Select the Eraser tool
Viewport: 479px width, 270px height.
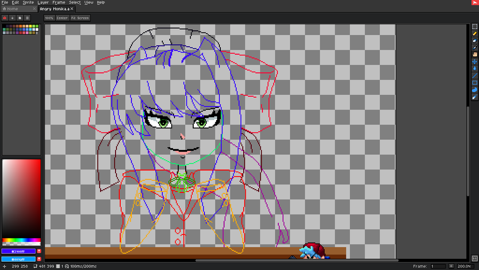[474, 40]
